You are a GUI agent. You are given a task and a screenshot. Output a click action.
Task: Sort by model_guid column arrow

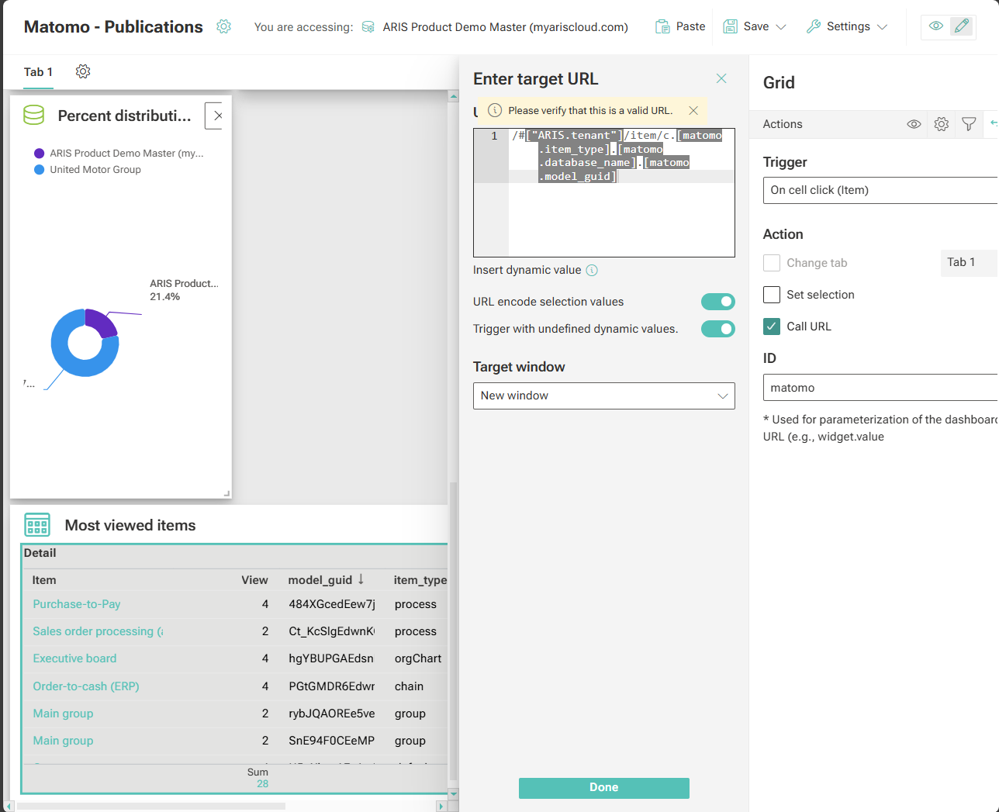tap(361, 579)
